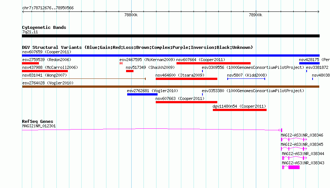This screenshot has width=330, height=188.
Task: Click the nsv607663 (Cooper2011) label
Action: 180,98
